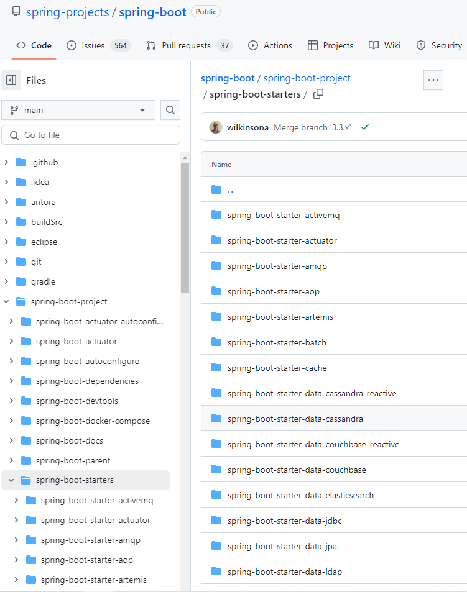Open spring-boot-starter-data-cassandra folder

point(295,419)
